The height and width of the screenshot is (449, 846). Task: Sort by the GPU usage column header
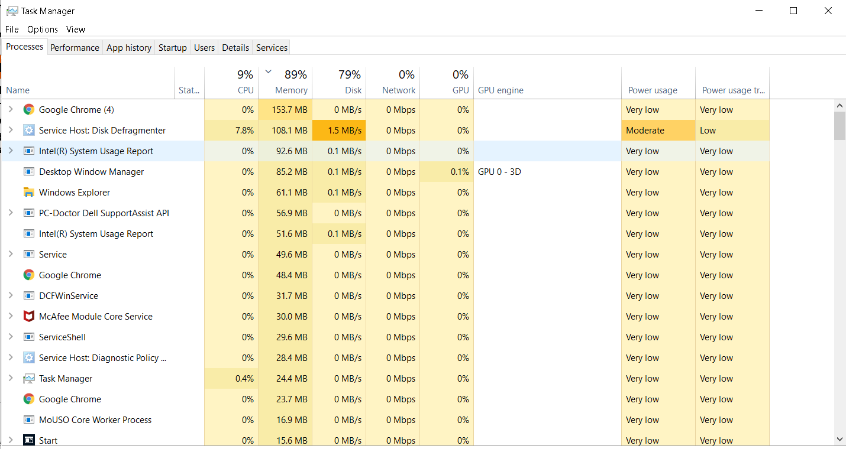coord(447,83)
